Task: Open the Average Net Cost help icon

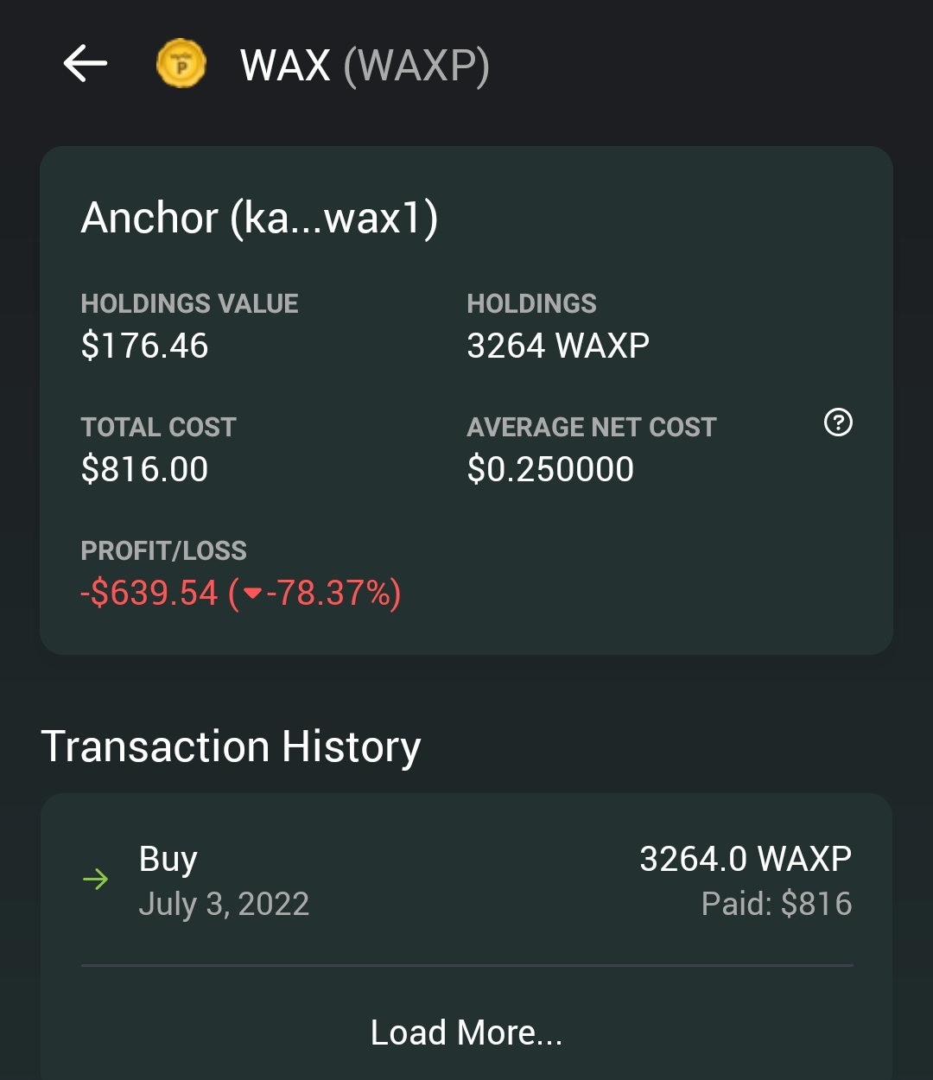Action: click(x=838, y=422)
